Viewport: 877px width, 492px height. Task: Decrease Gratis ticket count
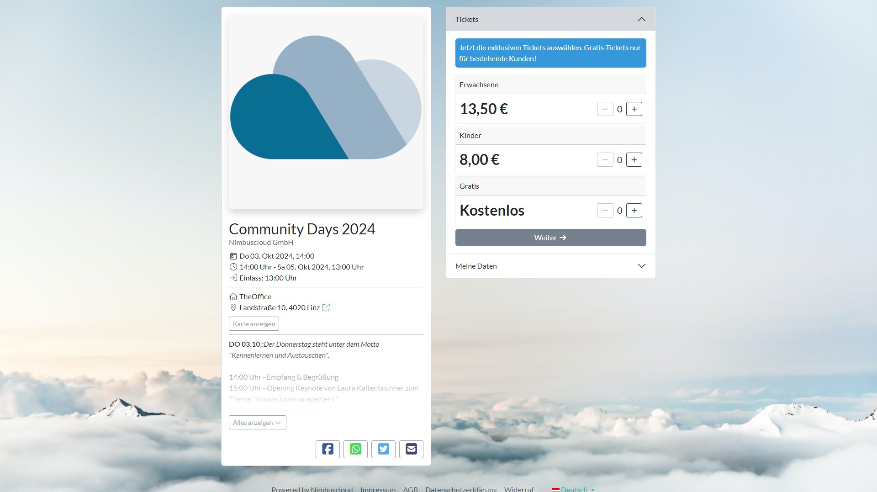point(605,211)
